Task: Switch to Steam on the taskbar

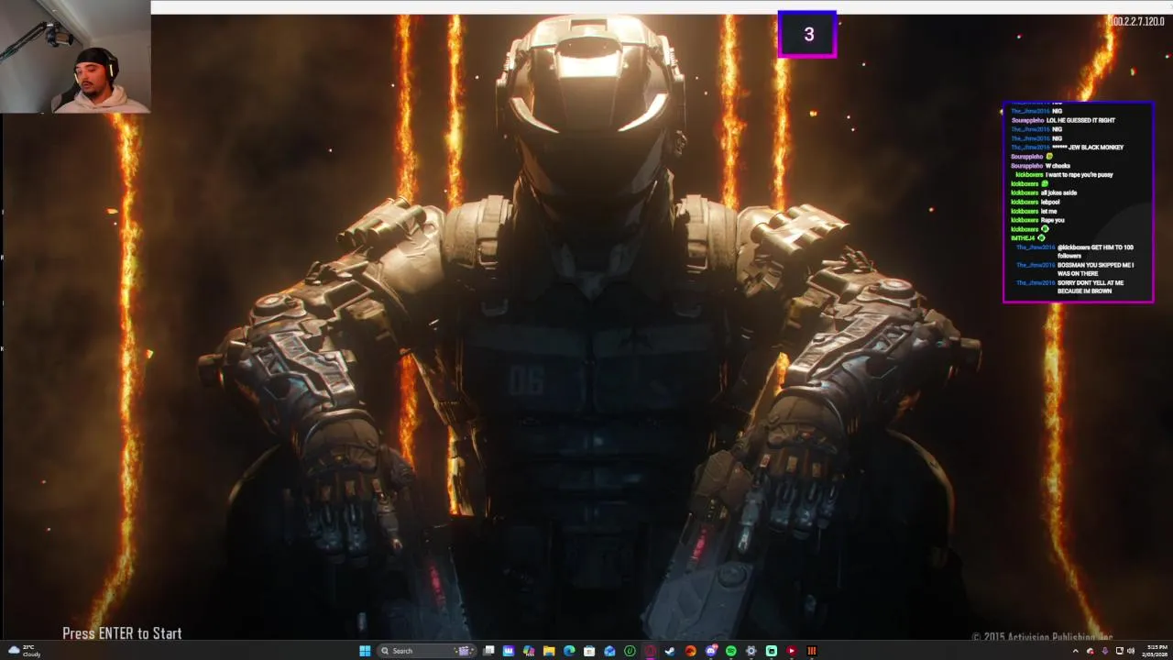Action: click(x=670, y=651)
